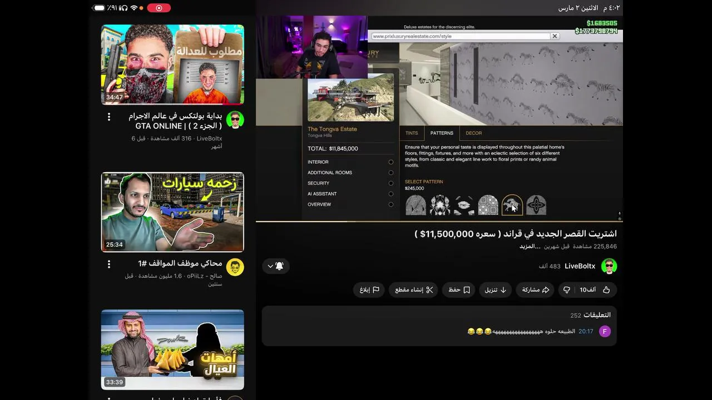Tap the date الاثنين ٢ مارس

coord(578,8)
